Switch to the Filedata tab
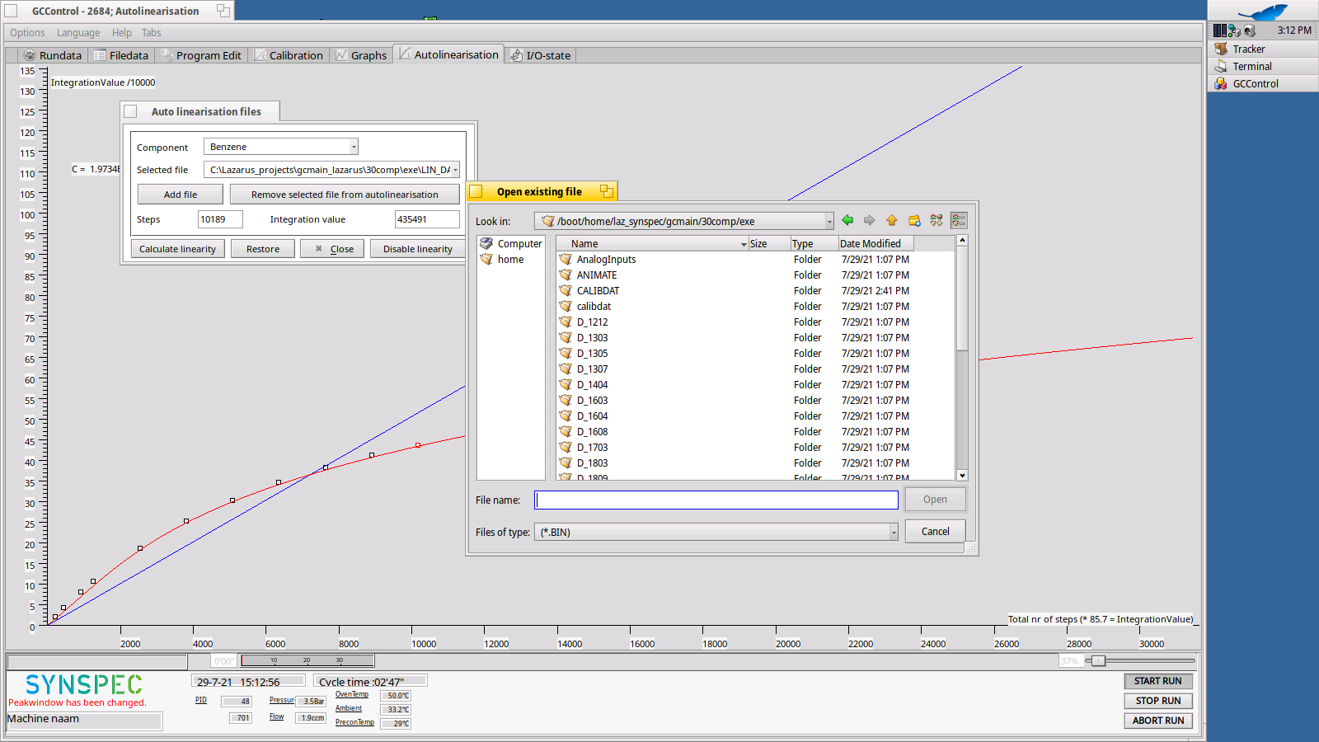This screenshot has height=742, width=1319. pyautogui.click(x=121, y=55)
